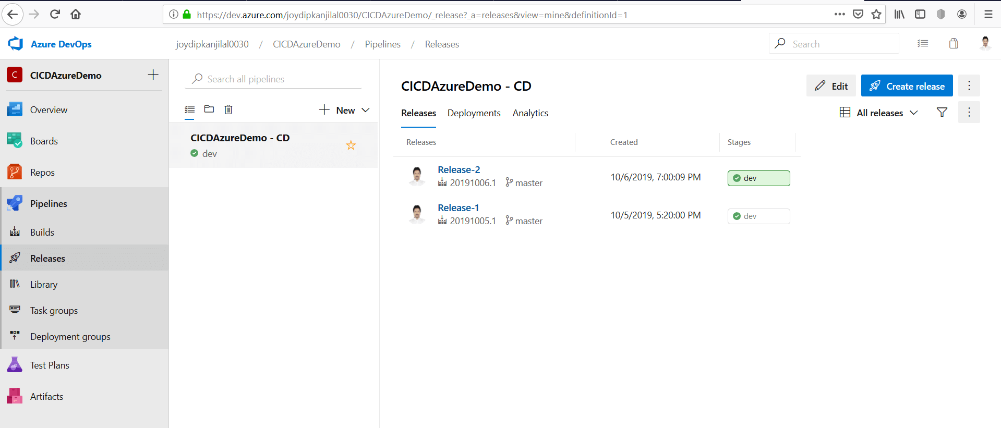This screenshot has height=428, width=1001.
Task: Expand the All releases view dropdown
Action: (x=879, y=113)
